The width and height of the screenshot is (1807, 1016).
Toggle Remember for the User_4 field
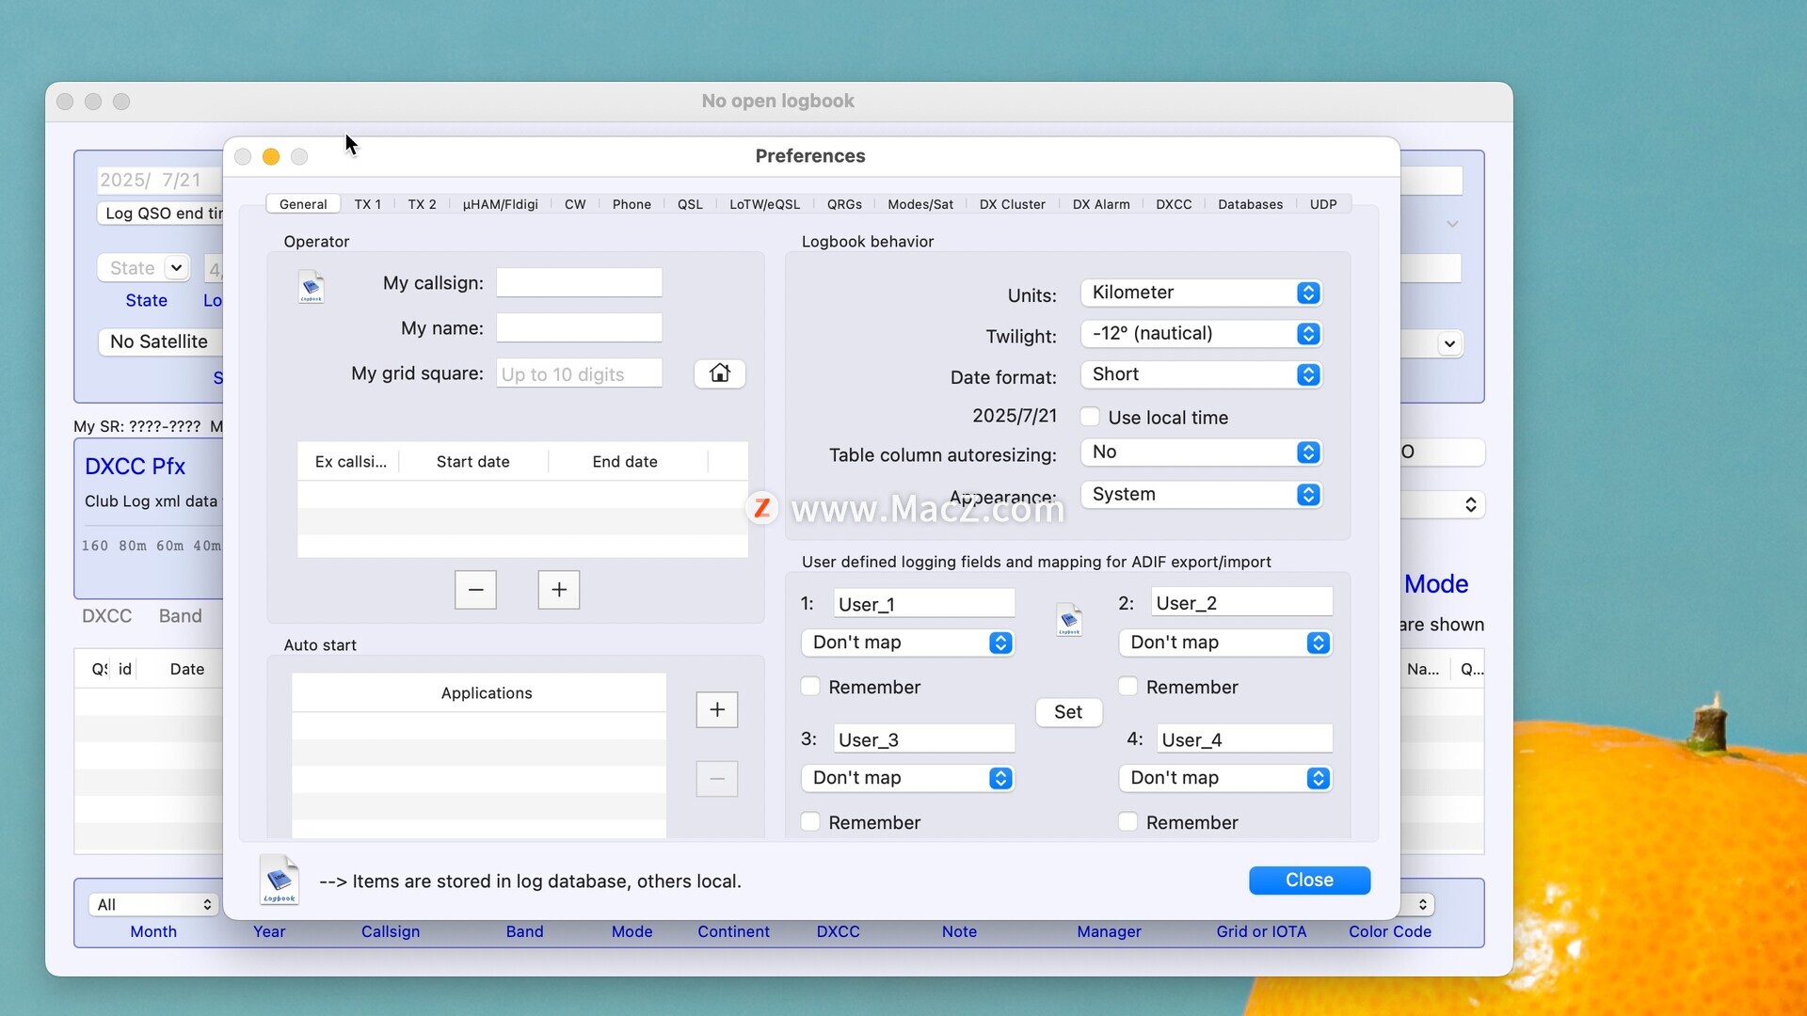click(1127, 822)
